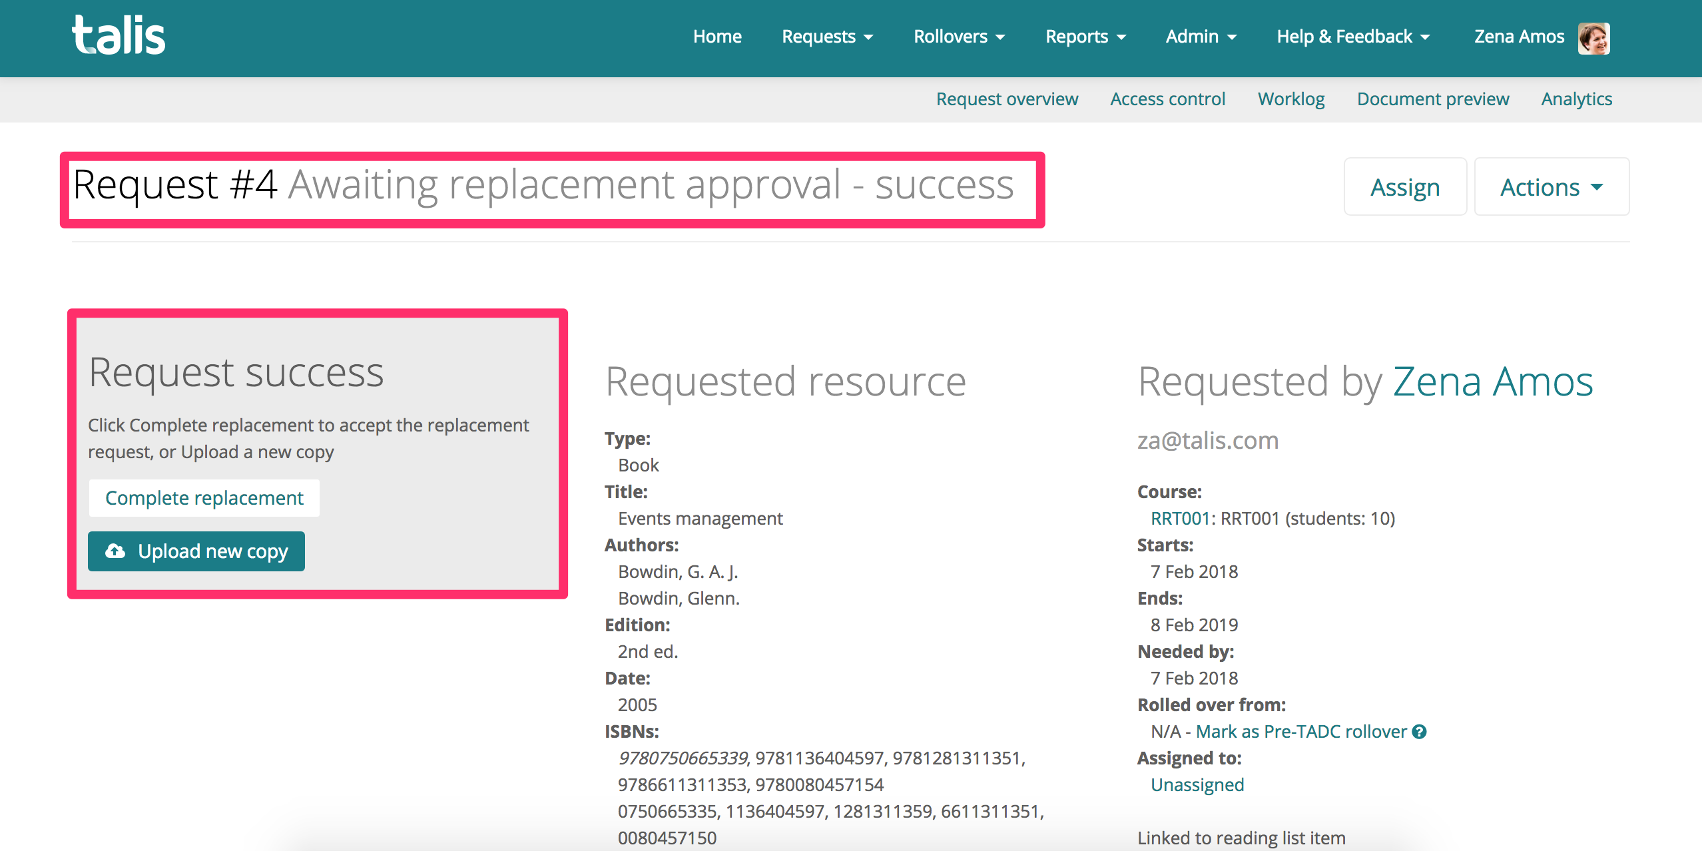Click the talis logo
This screenshot has width=1702, height=851.
pyautogui.click(x=119, y=35)
